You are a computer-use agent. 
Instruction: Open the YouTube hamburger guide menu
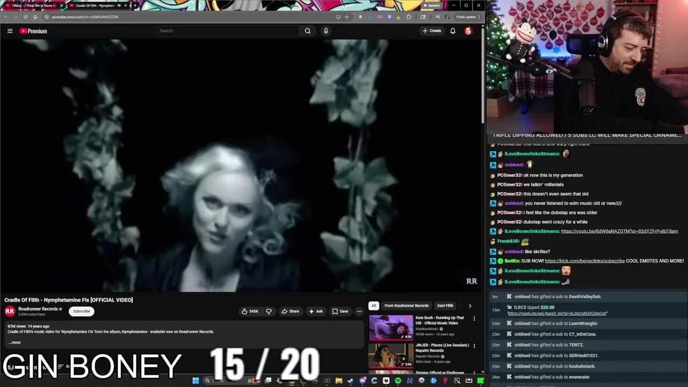[x=10, y=31]
